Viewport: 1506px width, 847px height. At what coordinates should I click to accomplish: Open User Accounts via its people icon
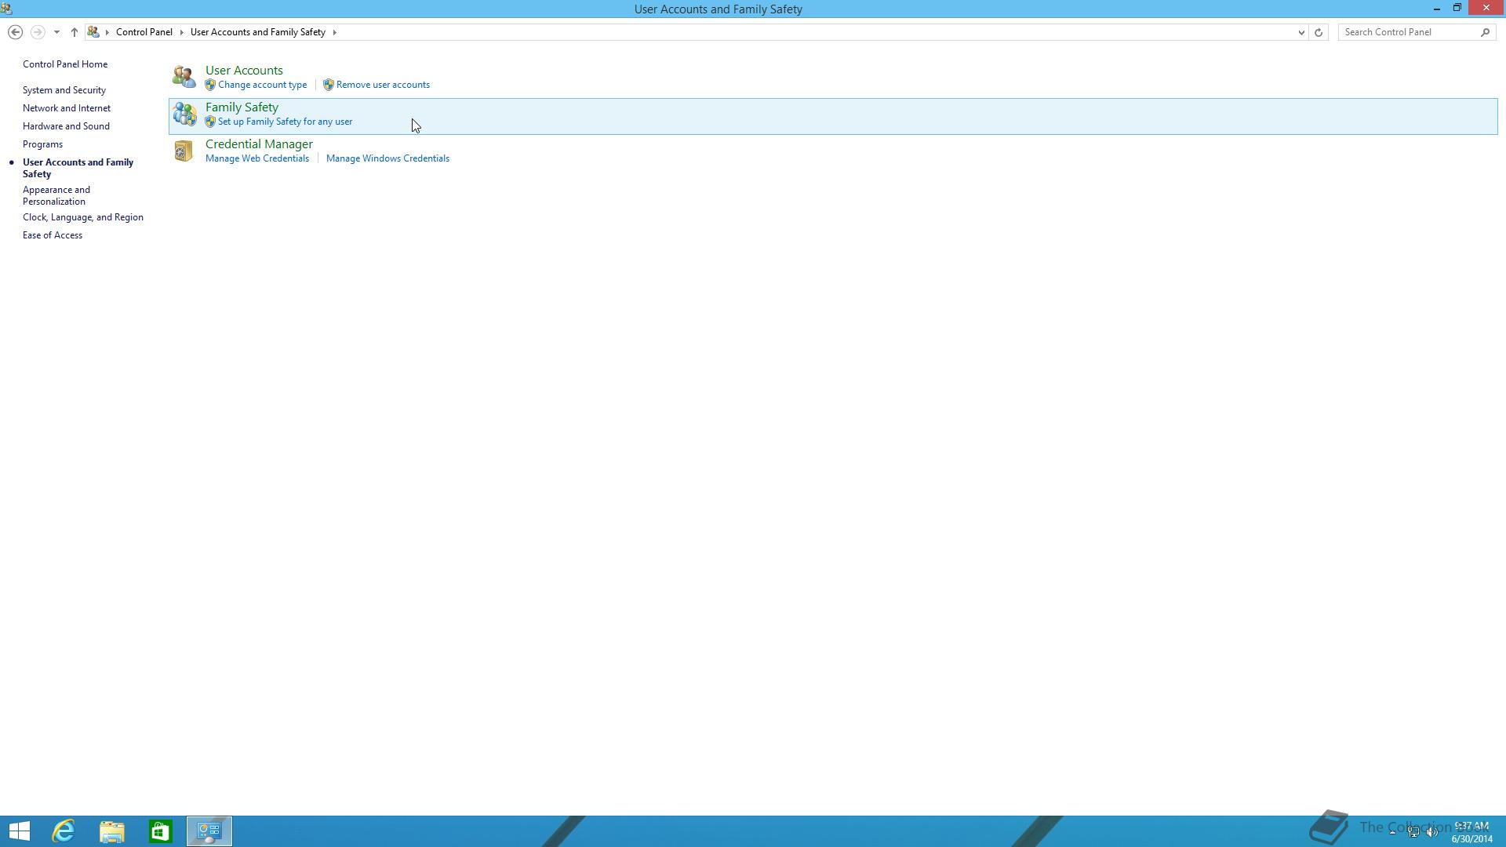[x=184, y=77]
